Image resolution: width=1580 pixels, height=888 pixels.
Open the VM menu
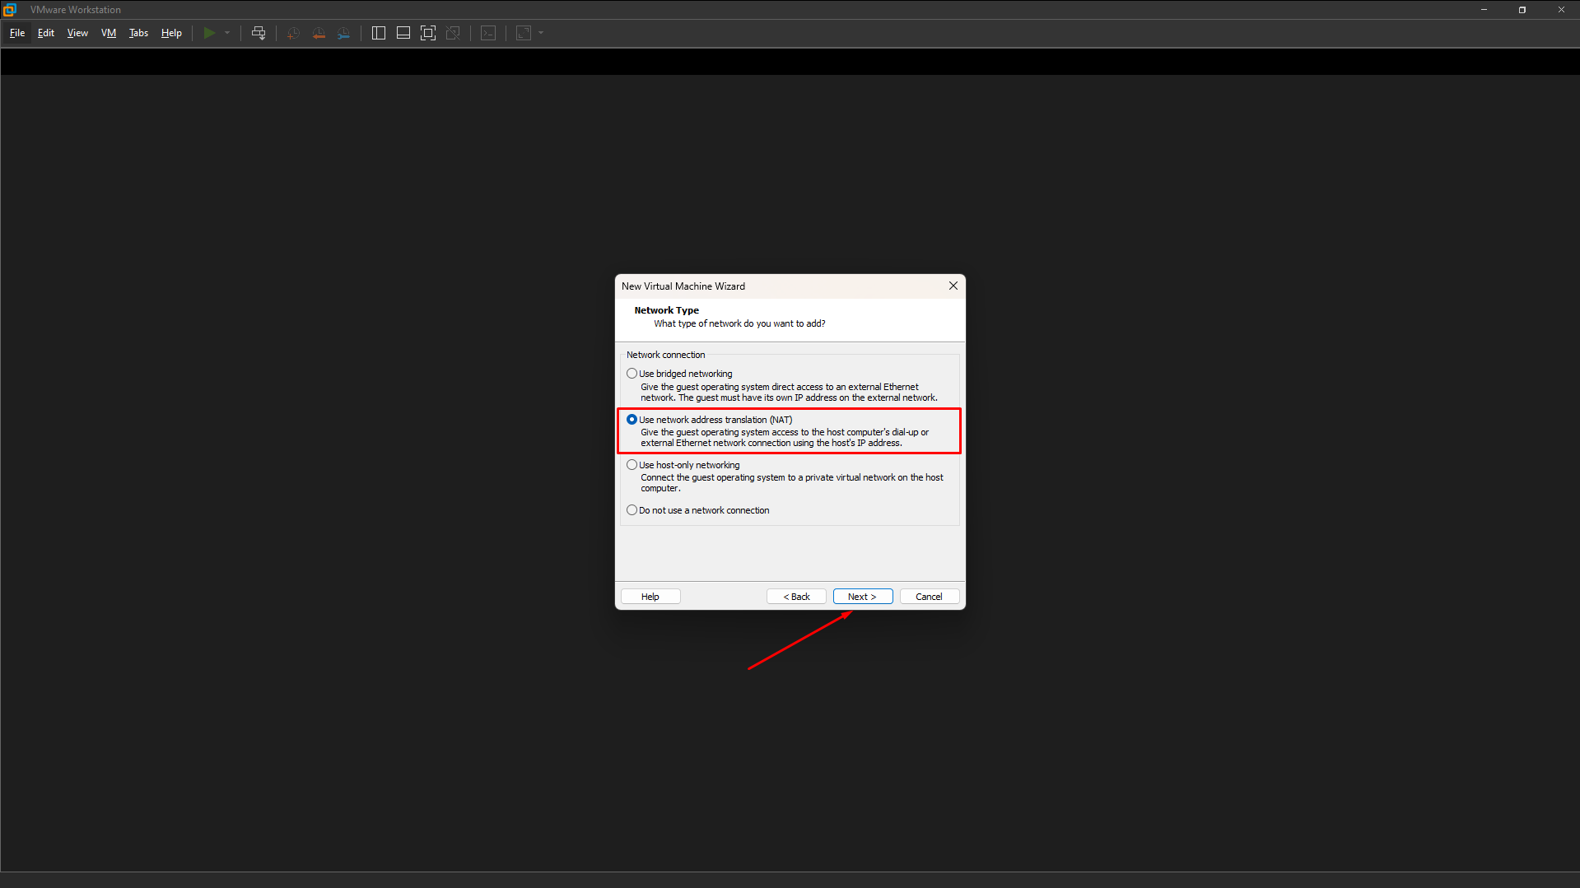108,33
